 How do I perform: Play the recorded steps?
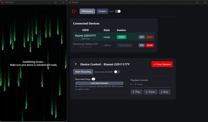coord(136,92)
